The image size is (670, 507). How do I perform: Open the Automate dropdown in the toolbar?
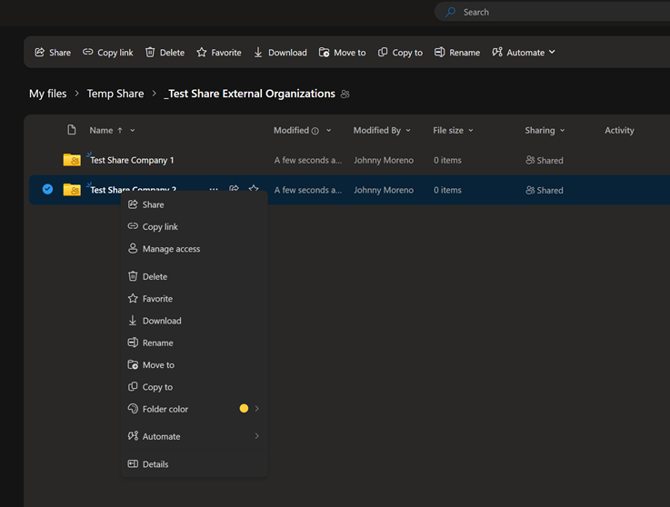[524, 53]
